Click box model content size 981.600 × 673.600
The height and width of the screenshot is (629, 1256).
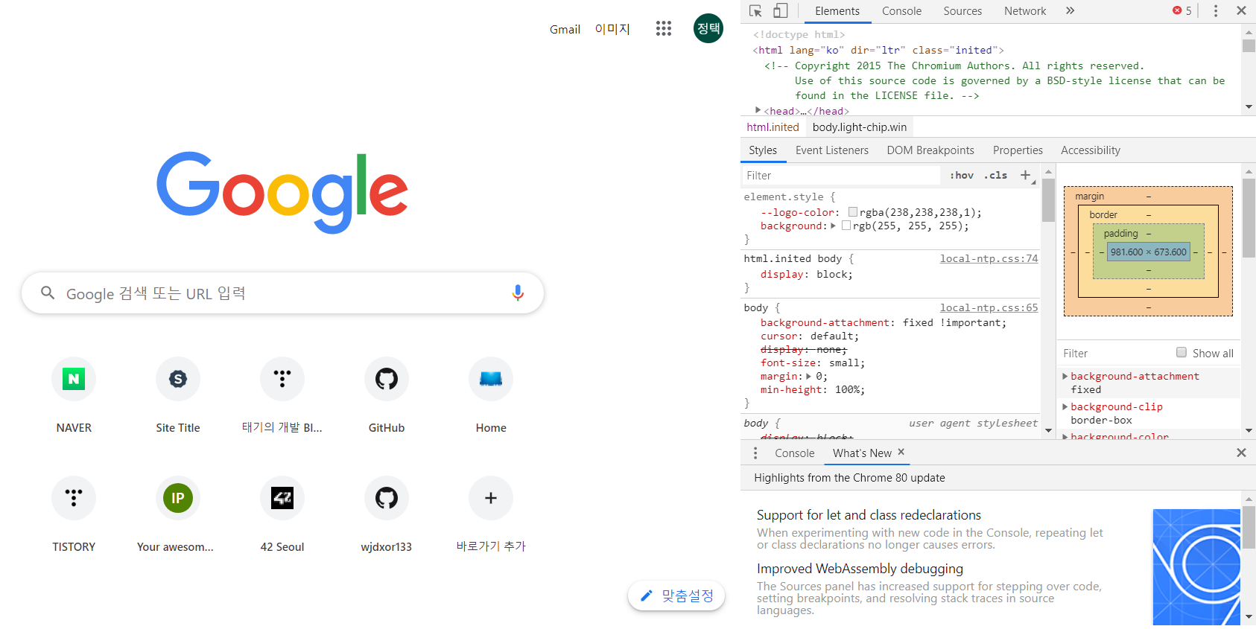click(1148, 252)
